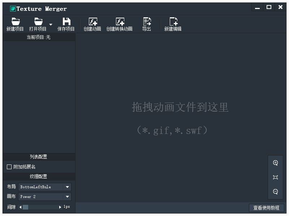
Task: Maximize the Texture Merger window
Action: [x=269, y=7]
